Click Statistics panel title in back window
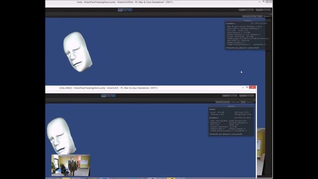This screenshot has height=179, width=318. (x=248, y=20)
